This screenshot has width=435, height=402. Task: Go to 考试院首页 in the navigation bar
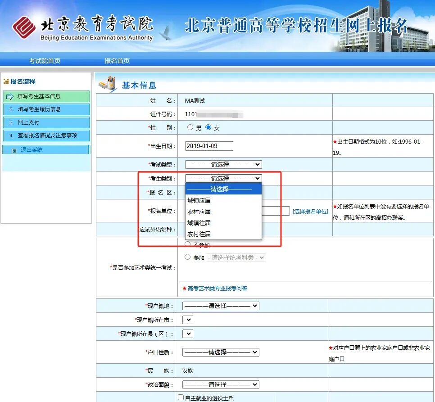[x=45, y=61]
